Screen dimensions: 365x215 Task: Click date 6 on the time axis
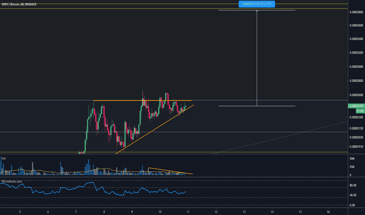tap(48, 212)
